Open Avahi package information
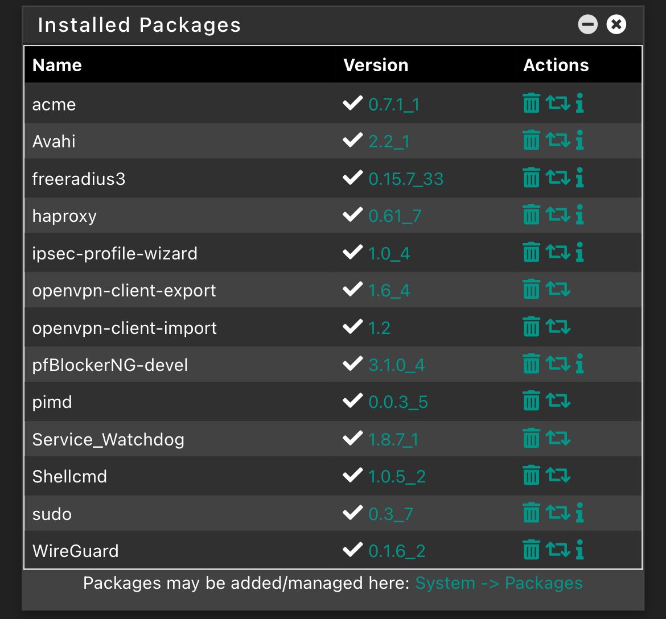666x619 pixels. pyautogui.click(x=580, y=140)
